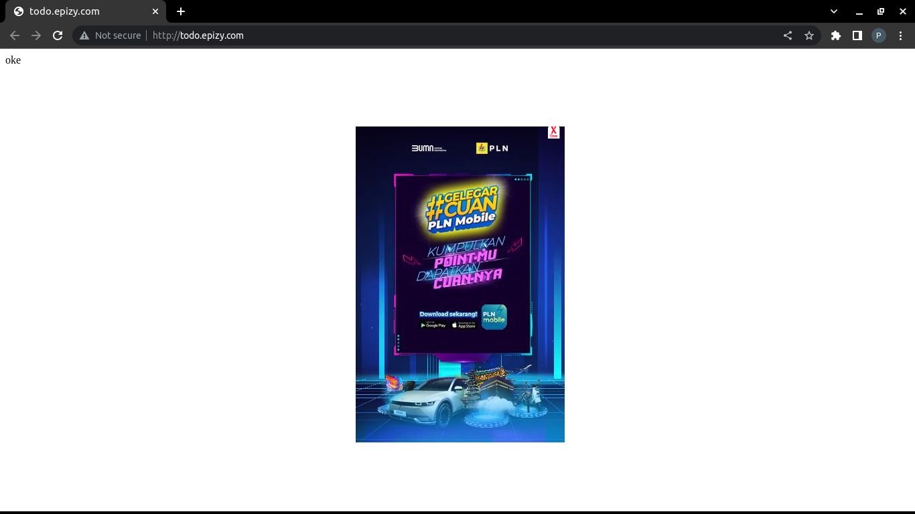Screen dimensions: 915x514
Task: Click the App Store badge in ad
Action: [464, 325]
